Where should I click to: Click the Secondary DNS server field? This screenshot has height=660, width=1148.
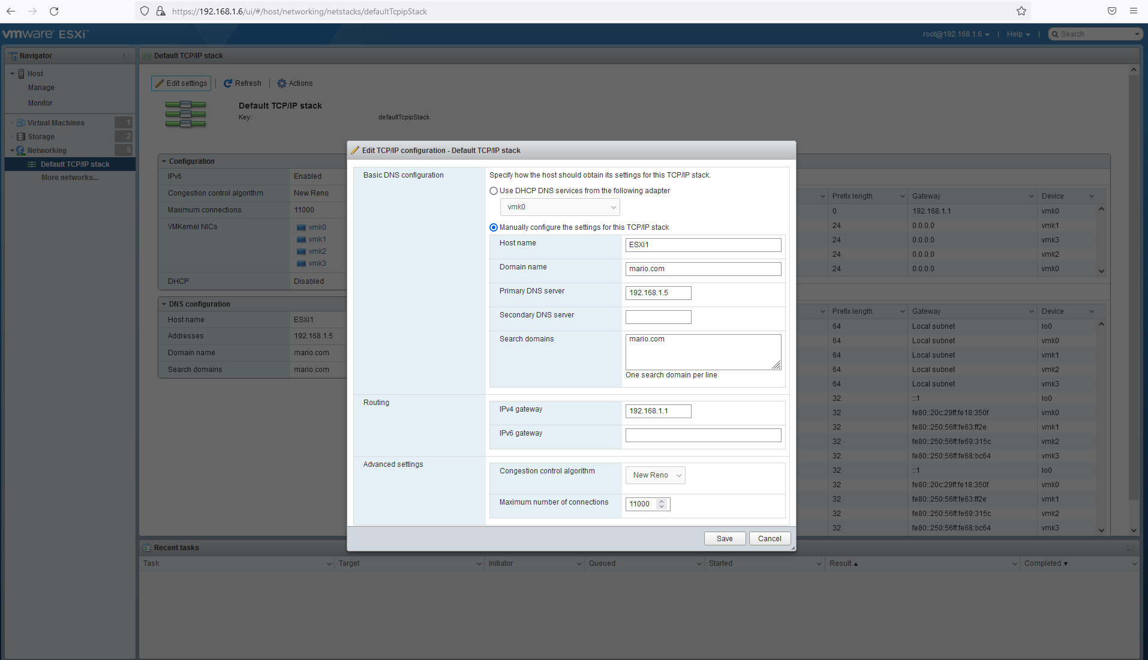point(658,317)
